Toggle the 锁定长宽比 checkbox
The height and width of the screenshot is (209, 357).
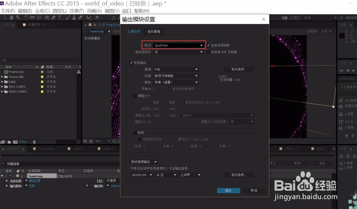(182, 102)
